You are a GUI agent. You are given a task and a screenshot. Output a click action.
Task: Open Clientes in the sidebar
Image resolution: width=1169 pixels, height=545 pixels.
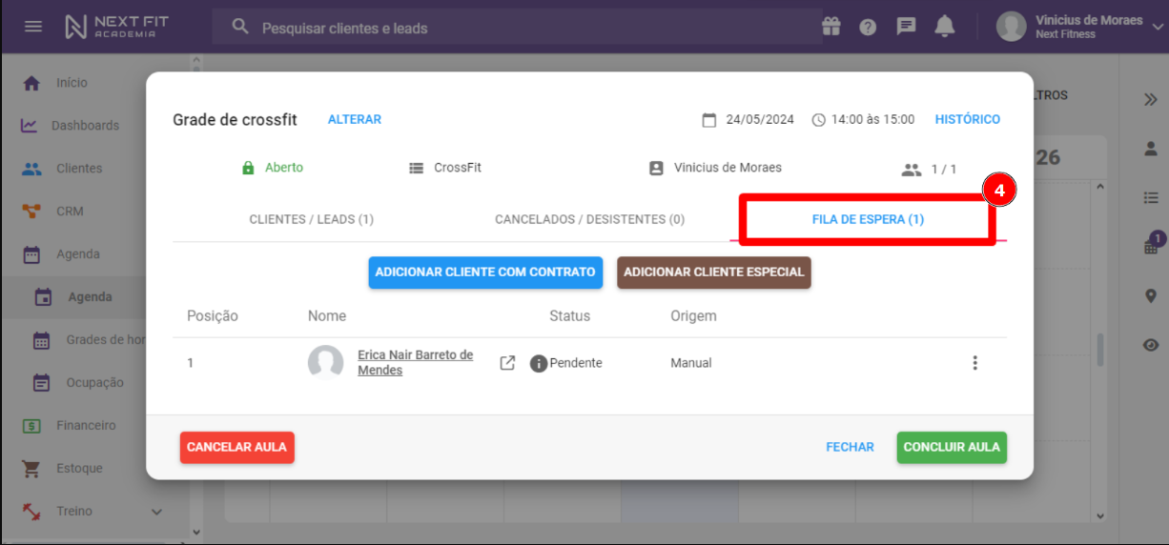79,169
